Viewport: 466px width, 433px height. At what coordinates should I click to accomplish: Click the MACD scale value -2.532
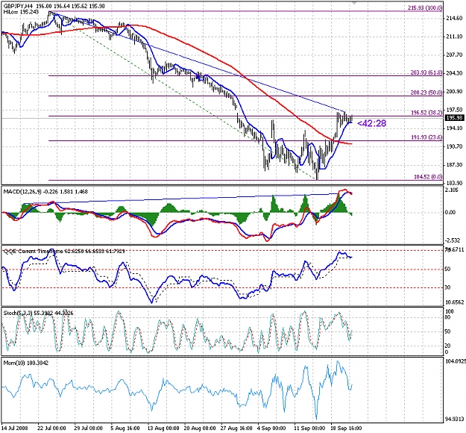pyautogui.click(x=453, y=240)
